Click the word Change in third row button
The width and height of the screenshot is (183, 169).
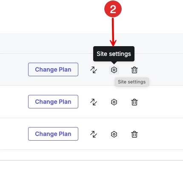click(46, 134)
